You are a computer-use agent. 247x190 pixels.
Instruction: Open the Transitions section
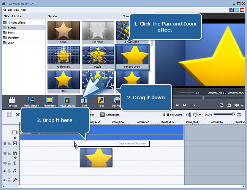tap(50, 102)
